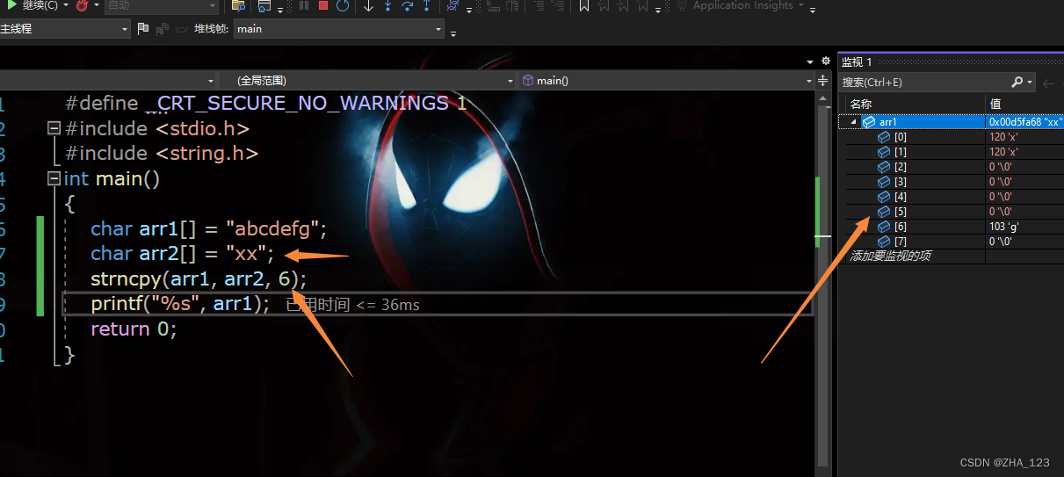Select the [0] element row
The height and width of the screenshot is (477, 1064).
tap(952, 137)
